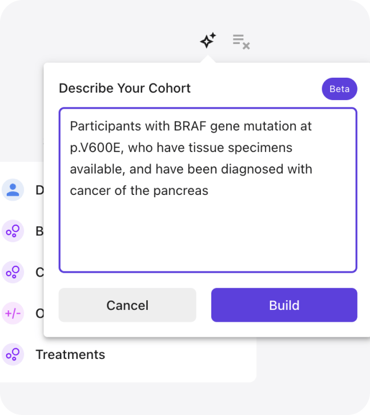The image size is (370, 415).
Task: Click the pink plus/minus sidebar icon
Action: [13, 313]
